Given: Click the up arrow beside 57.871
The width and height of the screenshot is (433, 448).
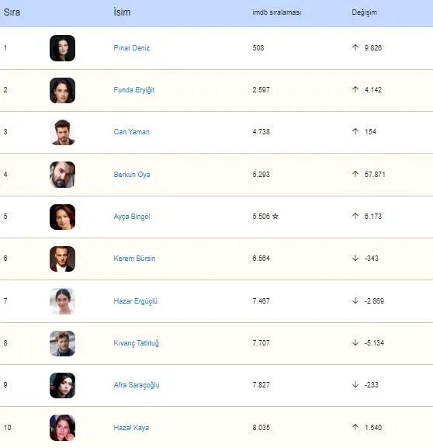Looking at the screenshot, I should coord(355,174).
